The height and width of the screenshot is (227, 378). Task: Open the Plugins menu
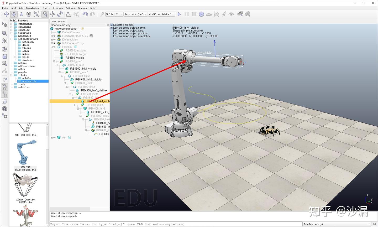pos(58,8)
